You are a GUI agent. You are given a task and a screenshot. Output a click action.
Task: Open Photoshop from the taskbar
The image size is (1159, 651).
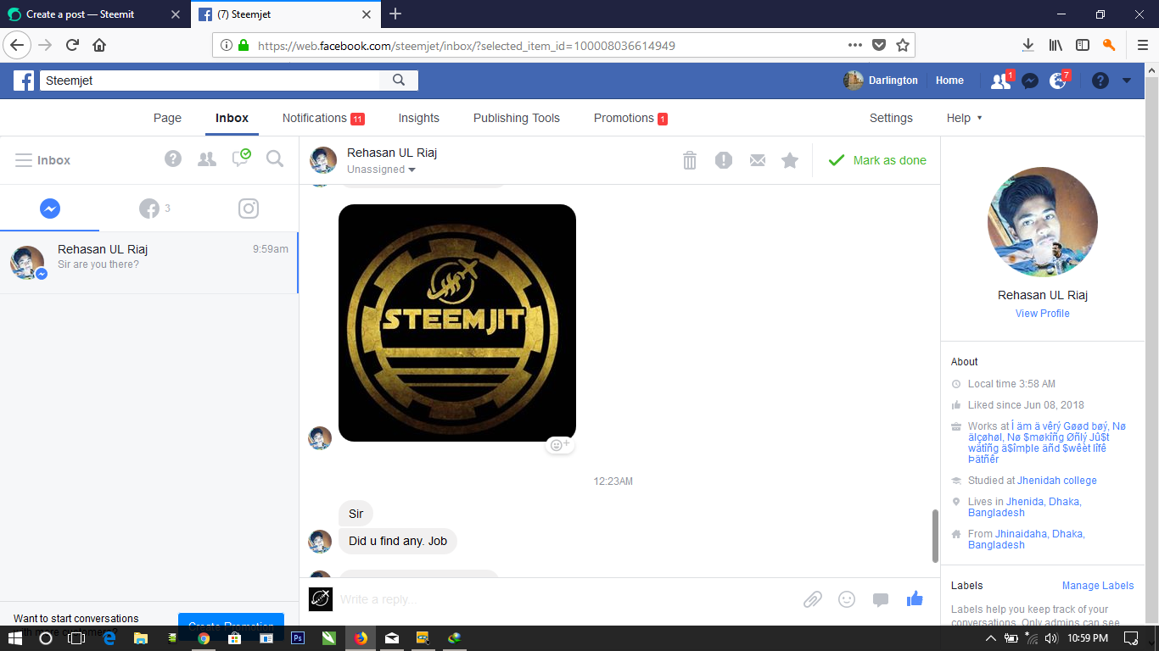pyautogui.click(x=298, y=638)
